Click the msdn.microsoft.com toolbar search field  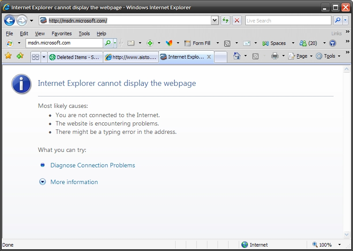(x=64, y=43)
